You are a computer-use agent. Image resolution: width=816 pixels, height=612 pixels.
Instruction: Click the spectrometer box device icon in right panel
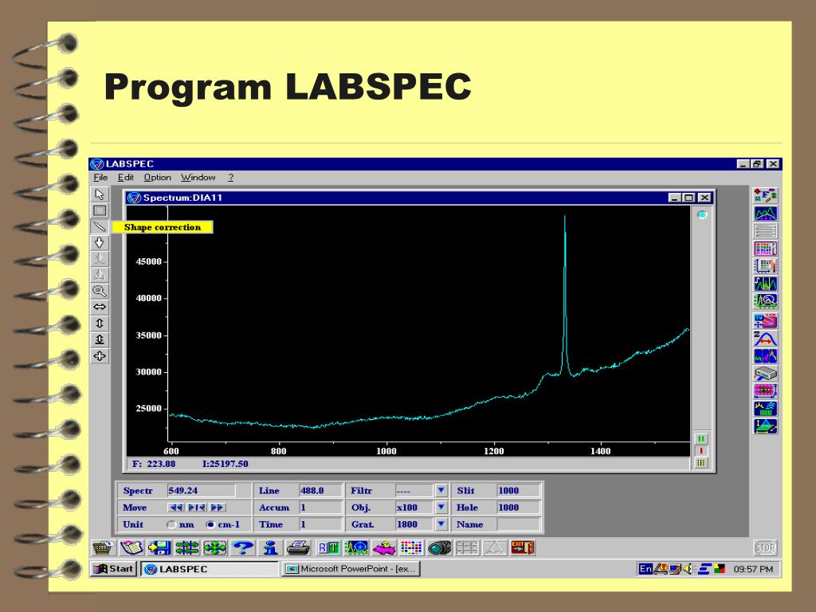click(765, 373)
